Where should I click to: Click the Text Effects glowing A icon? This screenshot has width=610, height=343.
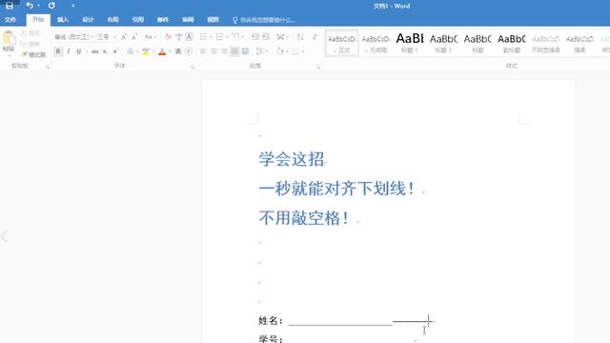pyautogui.click(x=131, y=51)
